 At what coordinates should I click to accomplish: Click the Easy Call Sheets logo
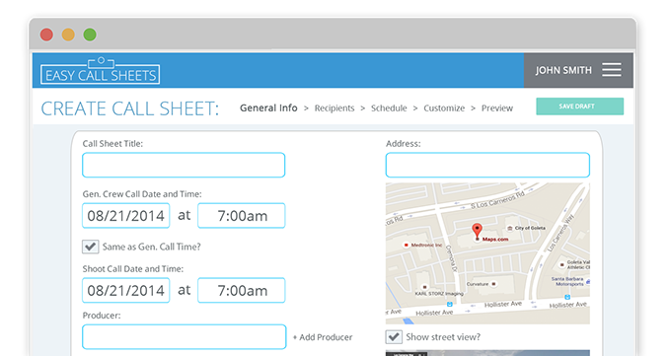coord(100,71)
